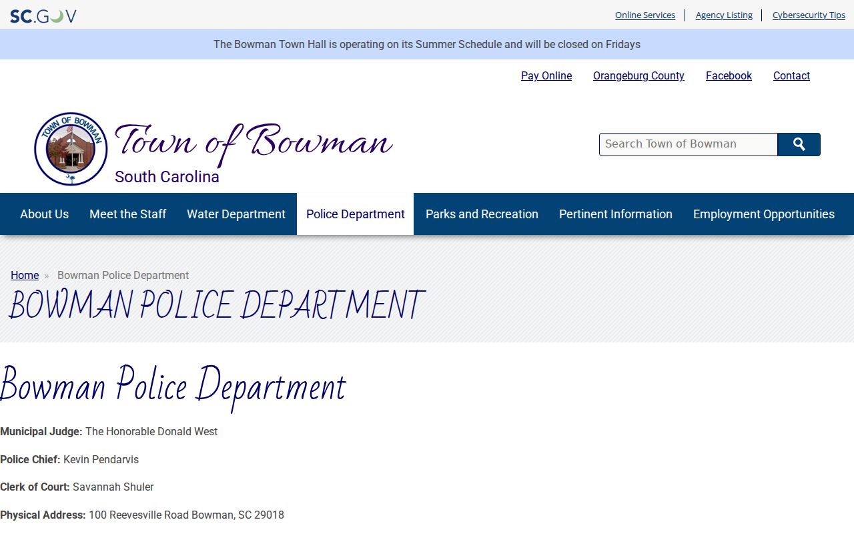This screenshot has width=854, height=534.
Task: Open the Water Department menu
Action: pos(236,214)
